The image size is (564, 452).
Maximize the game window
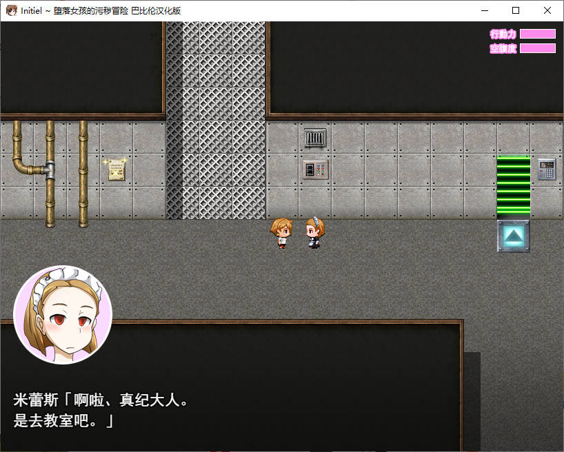click(x=516, y=10)
